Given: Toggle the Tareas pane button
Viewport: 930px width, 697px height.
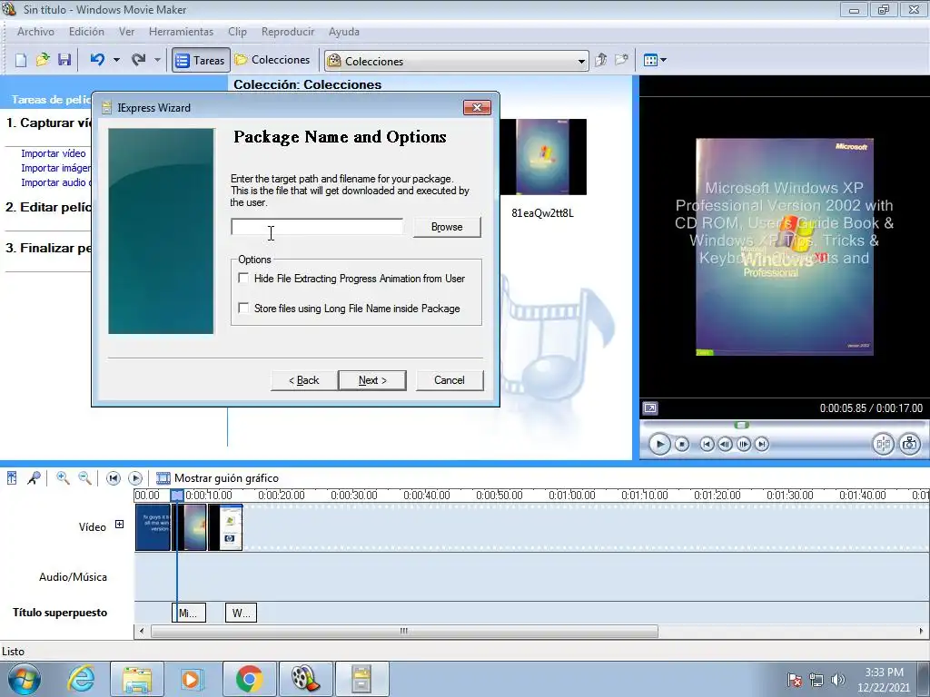Looking at the screenshot, I should click(201, 61).
